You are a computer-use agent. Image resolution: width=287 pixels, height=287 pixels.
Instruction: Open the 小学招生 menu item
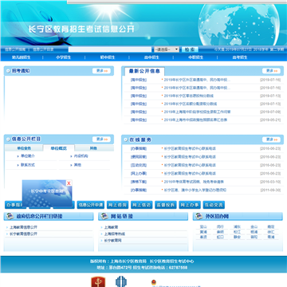pos(63,57)
